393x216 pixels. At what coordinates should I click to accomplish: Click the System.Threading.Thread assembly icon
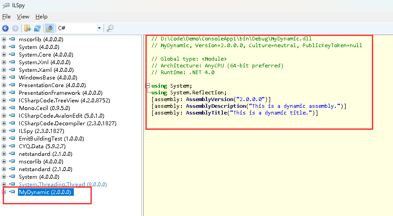click(x=12, y=184)
